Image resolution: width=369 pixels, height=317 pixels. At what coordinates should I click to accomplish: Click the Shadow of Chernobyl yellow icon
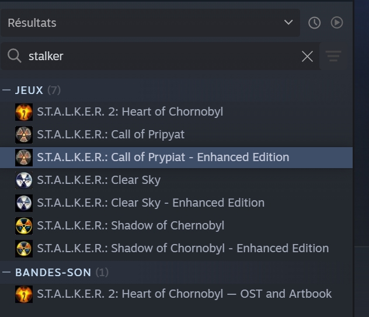click(24, 226)
